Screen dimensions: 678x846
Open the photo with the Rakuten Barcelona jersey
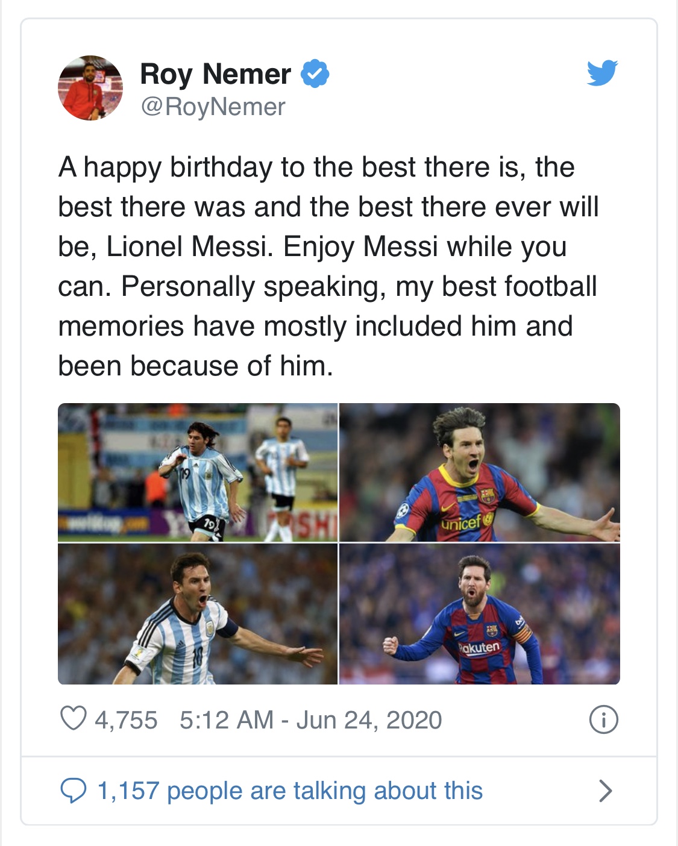click(x=480, y=614)
